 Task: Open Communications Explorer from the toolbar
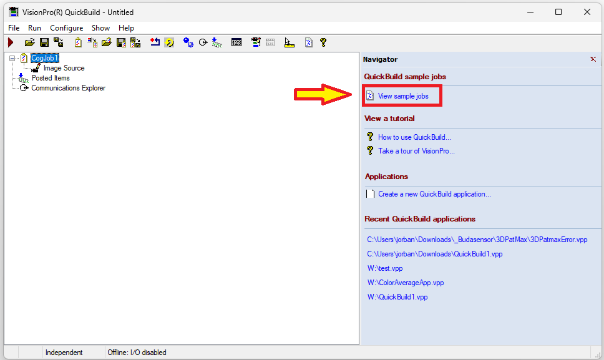click(203, 42)
